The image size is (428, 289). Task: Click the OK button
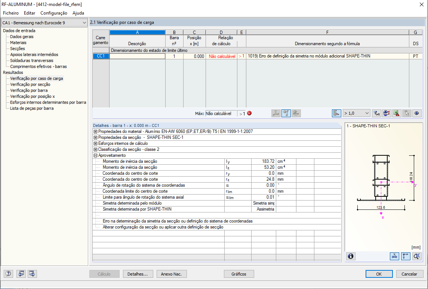(x=379, y=274)
